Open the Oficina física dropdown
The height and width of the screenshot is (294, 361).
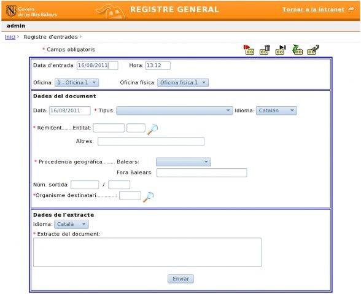183,83
